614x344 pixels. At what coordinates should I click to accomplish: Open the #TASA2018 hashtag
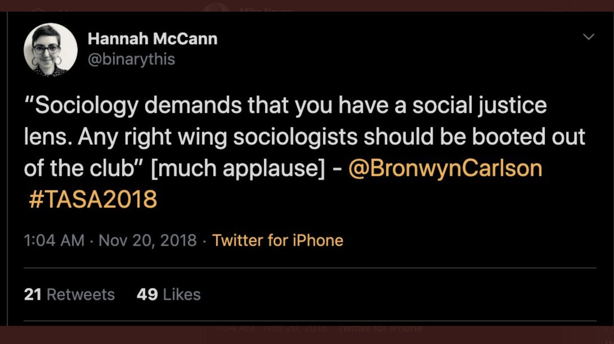coord(91,200)
